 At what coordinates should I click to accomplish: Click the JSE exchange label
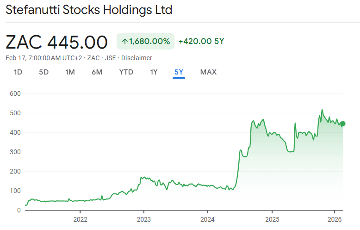click(111, 58)
